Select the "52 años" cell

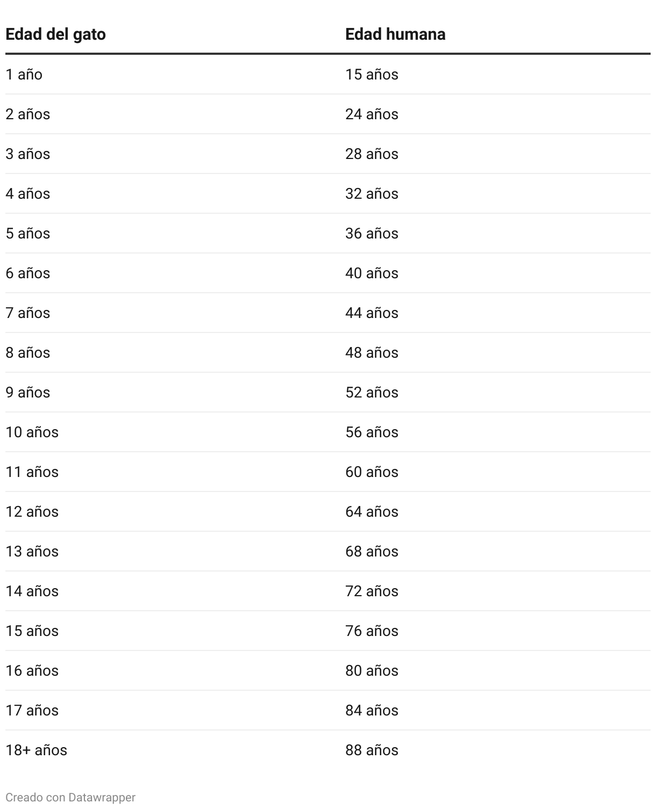click(x=372, y=393)
